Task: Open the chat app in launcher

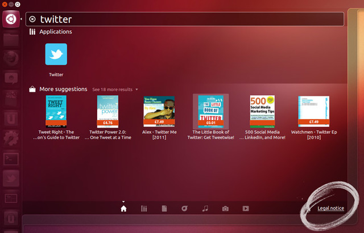Action: pyautogui.click(x=11, y=78)
